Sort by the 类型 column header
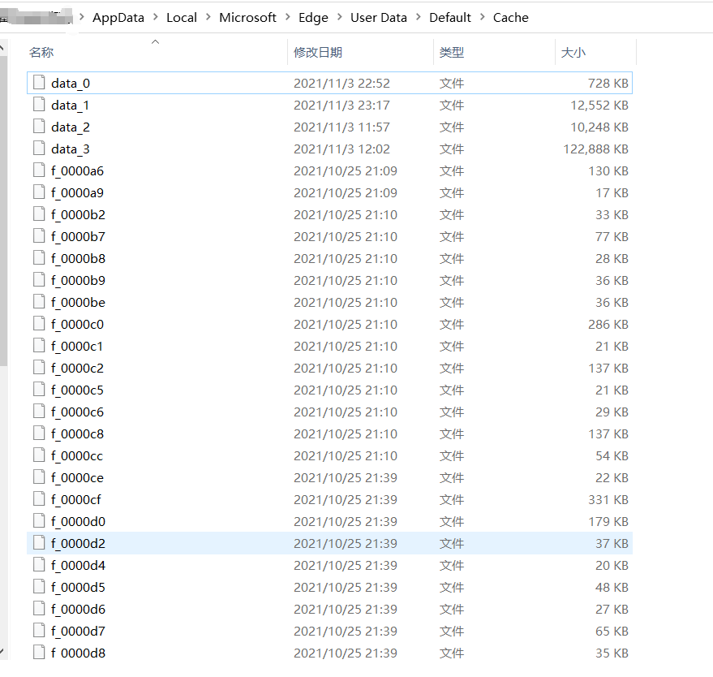The height and width of the screenshot is (677, 713). pos(494,52)
